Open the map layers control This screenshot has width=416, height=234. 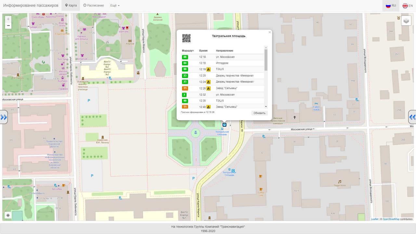pyautogui.click(x=406, y=21)
